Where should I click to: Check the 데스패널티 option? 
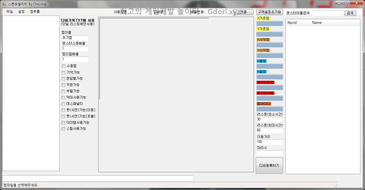(63, 104)
